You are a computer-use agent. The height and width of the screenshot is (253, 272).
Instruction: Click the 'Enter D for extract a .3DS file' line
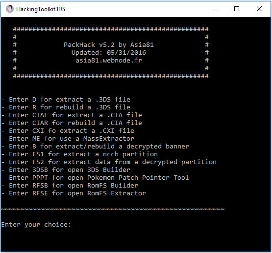coord(66,100)
